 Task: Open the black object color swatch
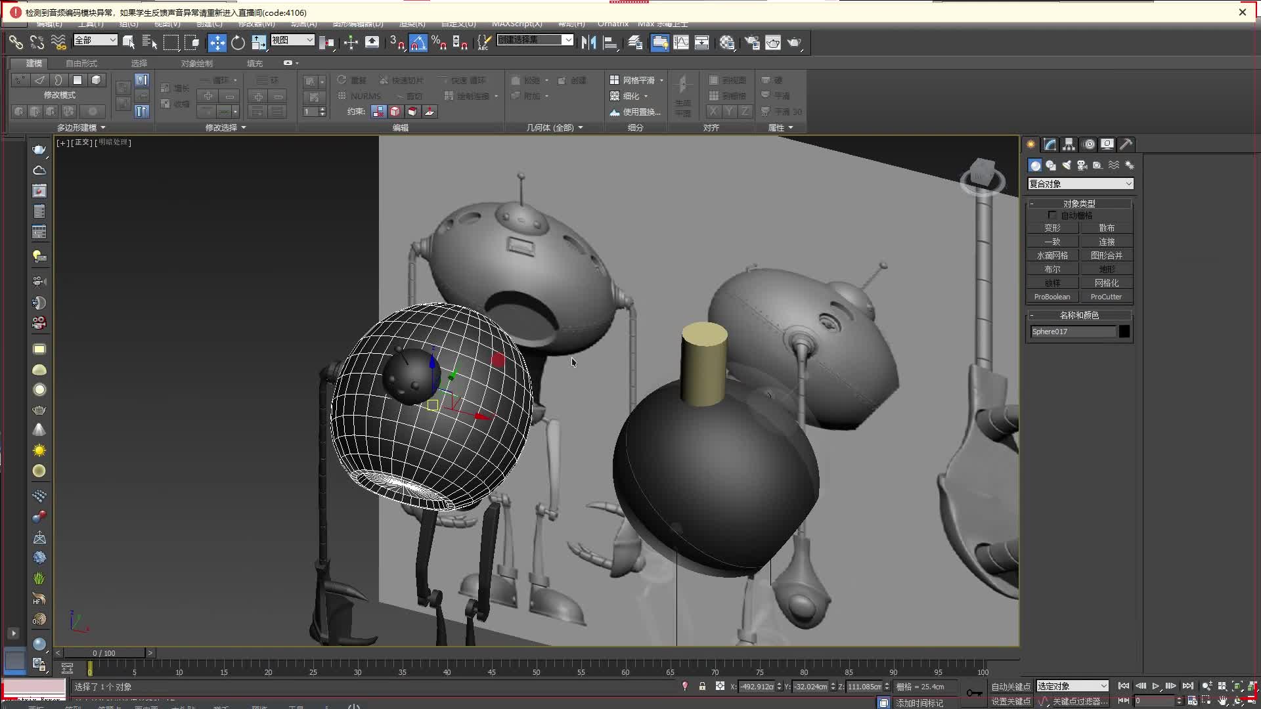1124,332
